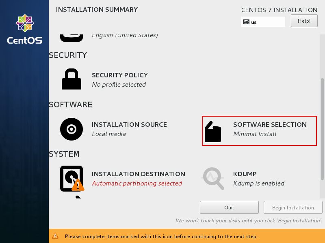The width and height of the screenshot is (325, 243).
Task: Click the Installation Source disc icon
Action: (x=71, y=129)
